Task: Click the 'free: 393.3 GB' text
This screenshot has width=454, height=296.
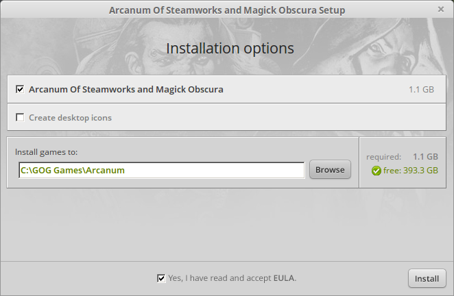Action: (x=411, y=171)
